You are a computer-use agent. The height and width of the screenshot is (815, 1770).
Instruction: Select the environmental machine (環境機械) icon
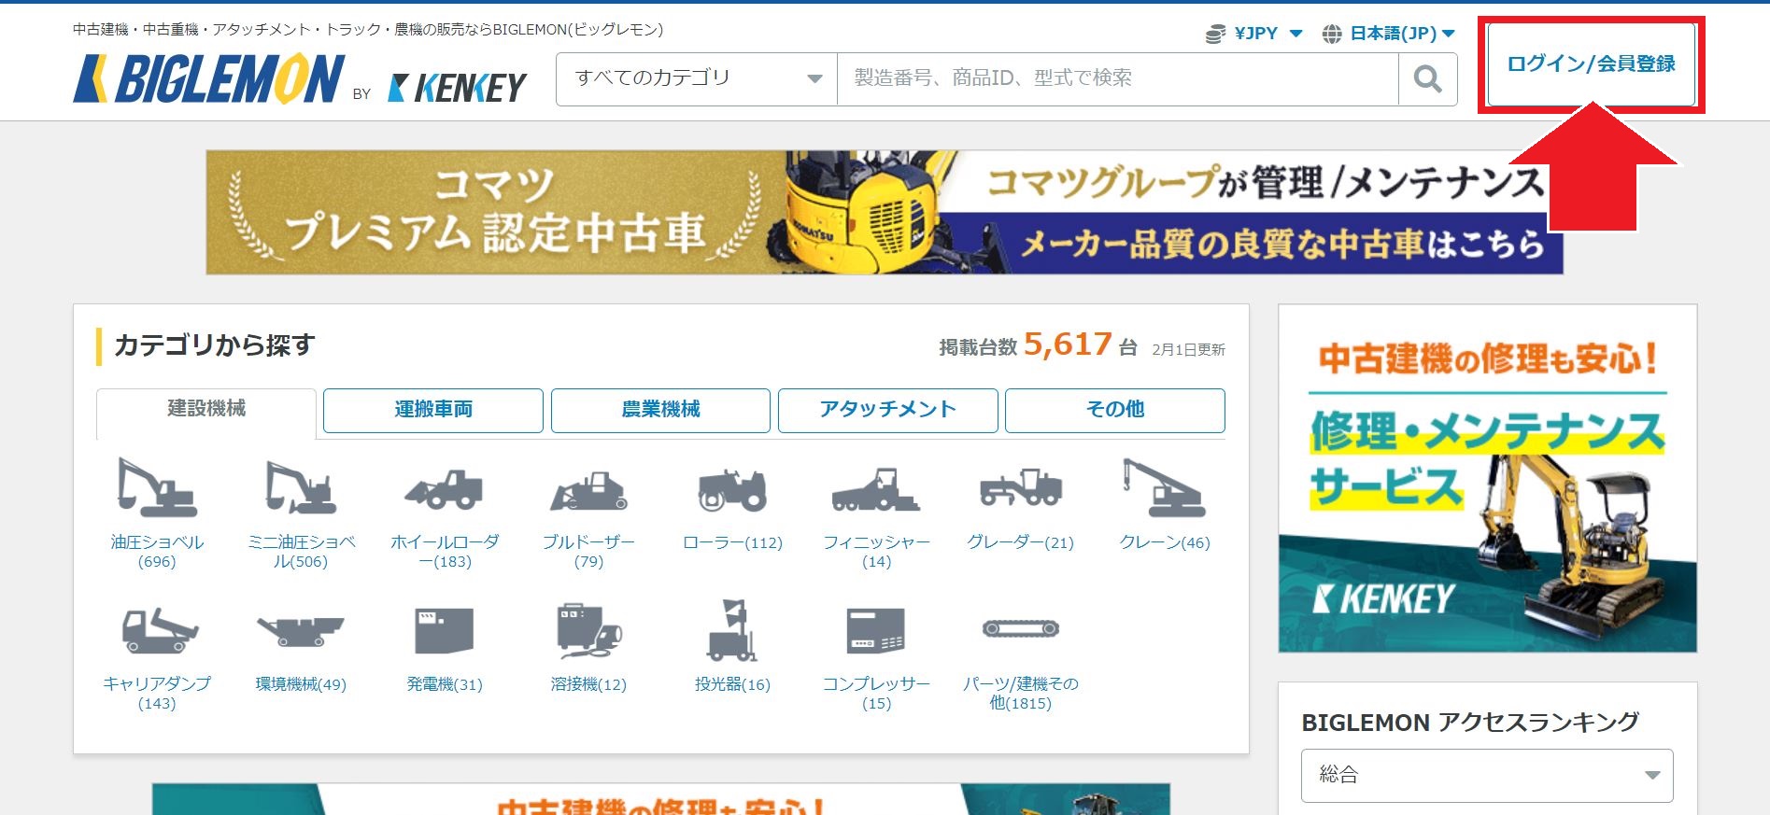pyautogui.click(x=301, y=631)
